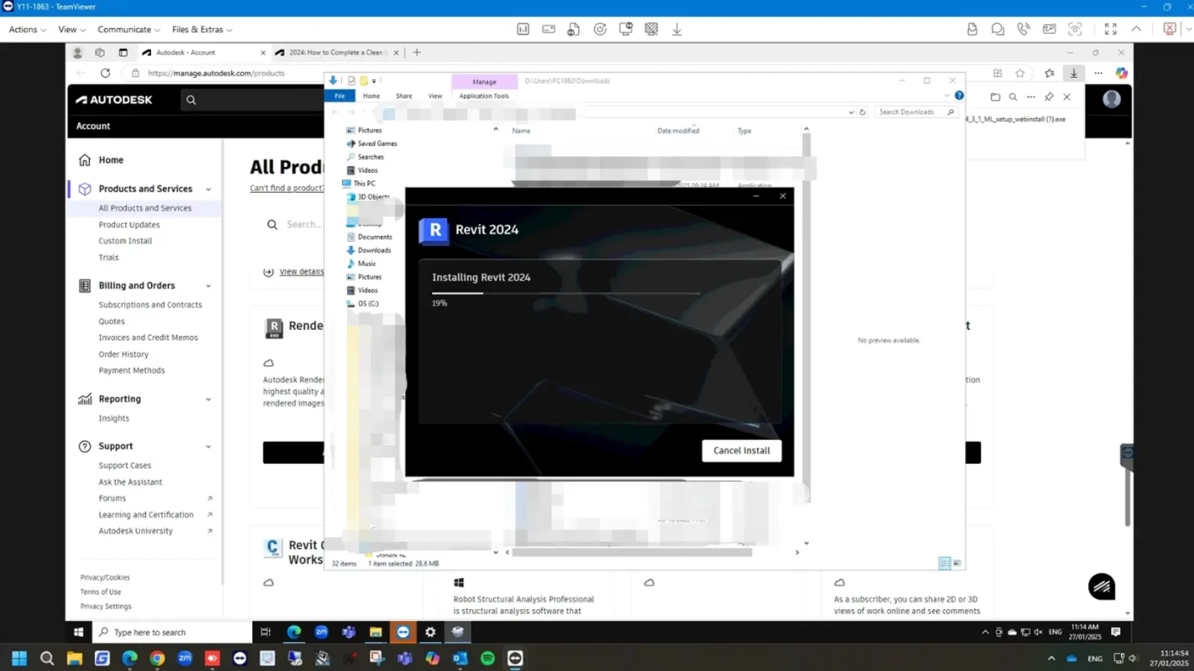Open TeamViewer file transfer icon

click(x=973, y=29)
